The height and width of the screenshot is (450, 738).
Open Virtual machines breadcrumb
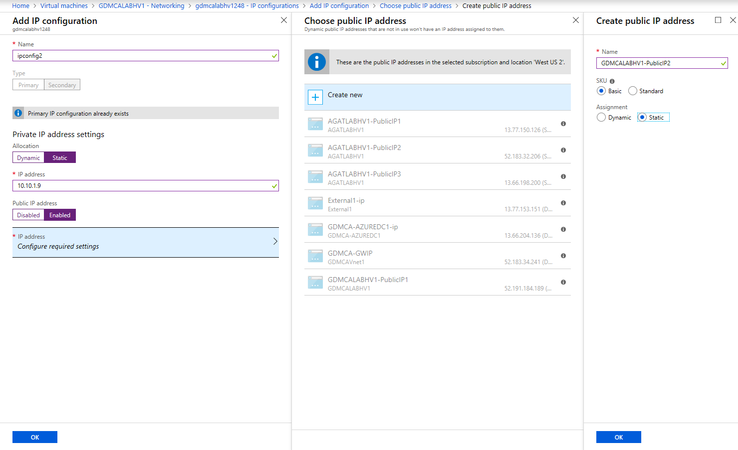(64, 5)
